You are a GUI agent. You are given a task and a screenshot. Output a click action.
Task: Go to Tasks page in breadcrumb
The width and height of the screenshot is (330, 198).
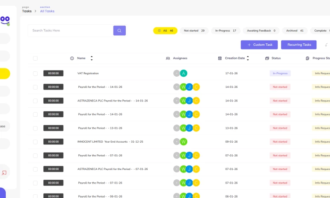tap(27, 11)
